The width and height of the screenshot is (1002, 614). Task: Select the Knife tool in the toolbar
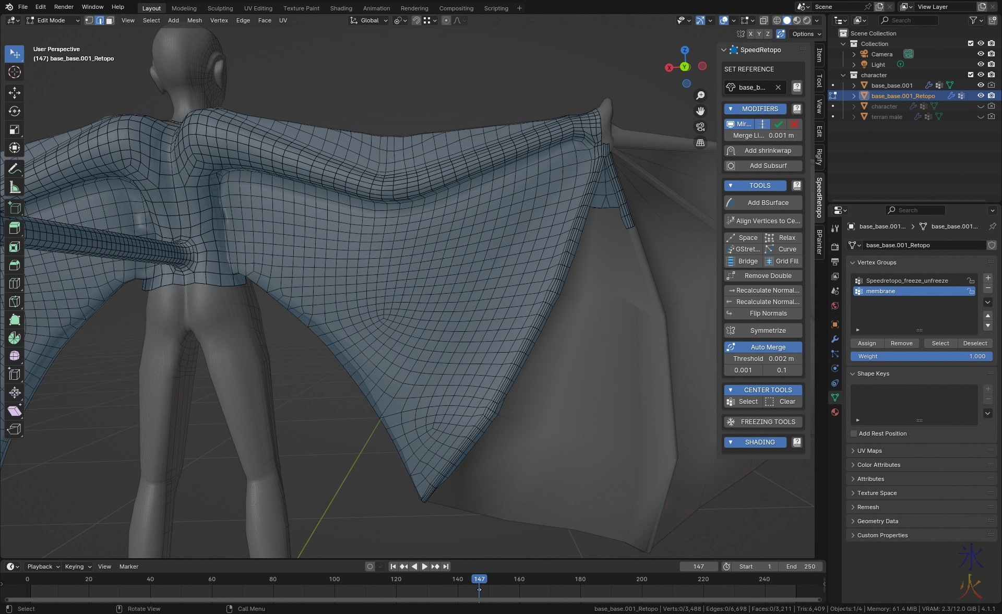coord(15,302)
